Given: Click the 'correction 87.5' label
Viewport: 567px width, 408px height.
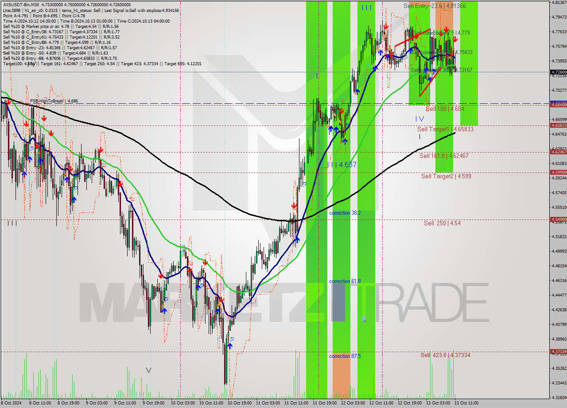Looking at the screenshot, I should tap(345, 356).
